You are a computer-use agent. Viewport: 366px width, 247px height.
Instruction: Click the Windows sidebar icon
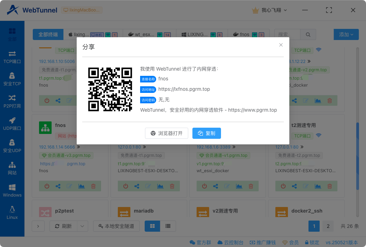click(x=12, y=190)
